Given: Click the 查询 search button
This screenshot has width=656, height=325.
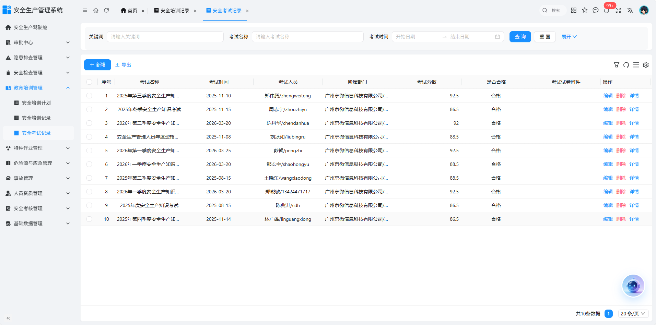Looking at the screenshot, I should [520, 37].
